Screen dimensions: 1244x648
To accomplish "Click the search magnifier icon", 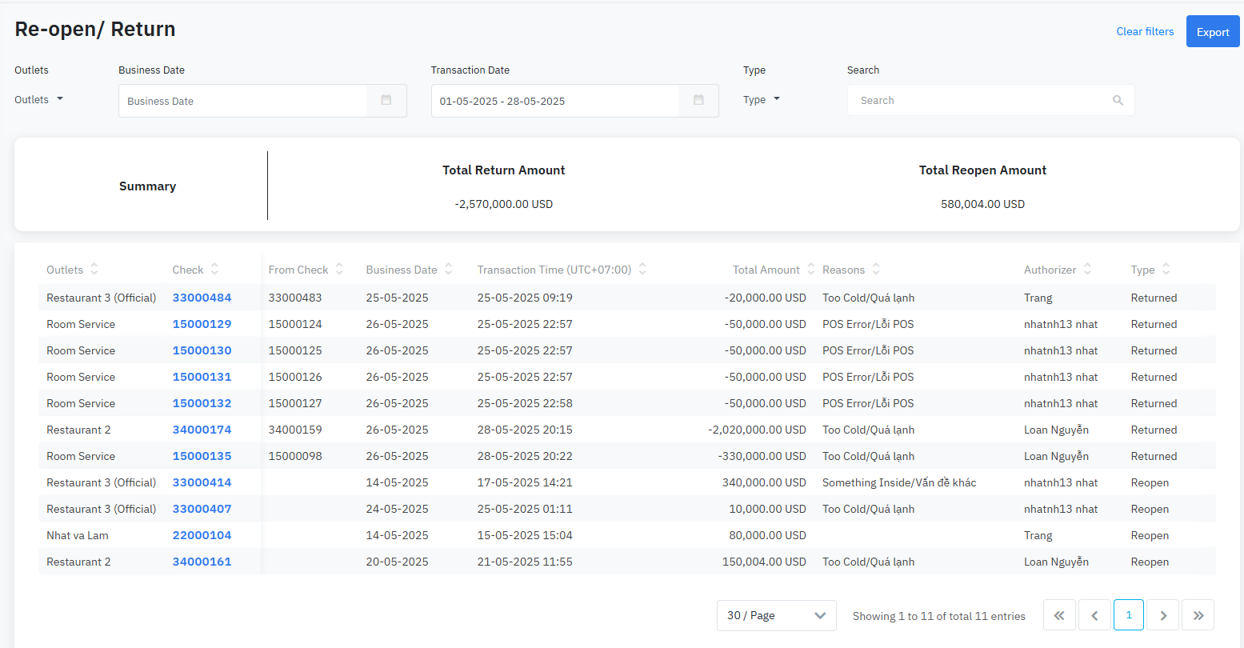I will point(1118,101).
